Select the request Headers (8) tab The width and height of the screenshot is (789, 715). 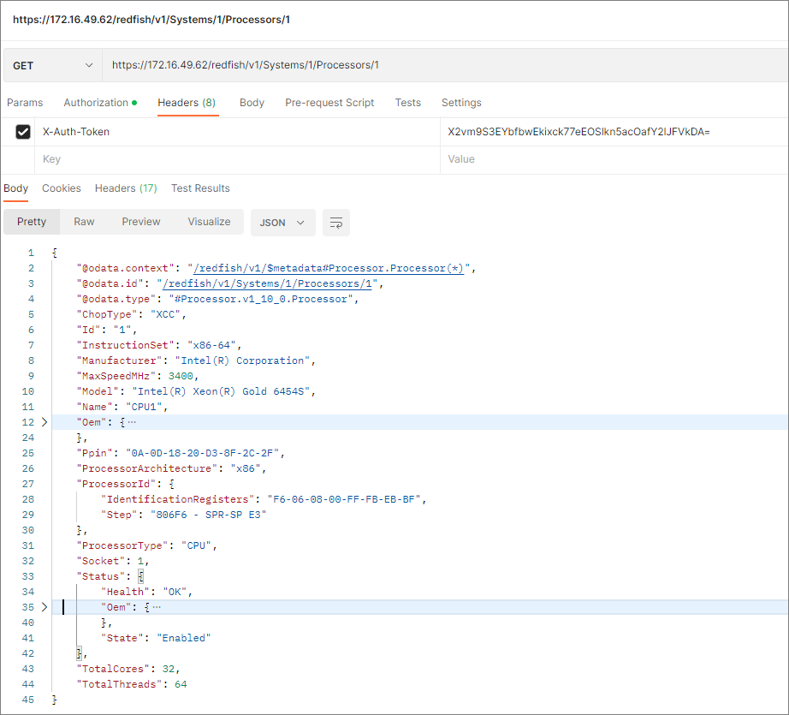point(187,103)
